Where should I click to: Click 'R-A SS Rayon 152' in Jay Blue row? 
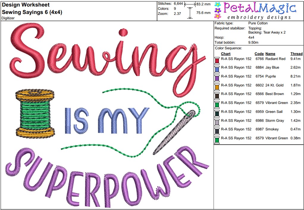click(x=236, y=67)
